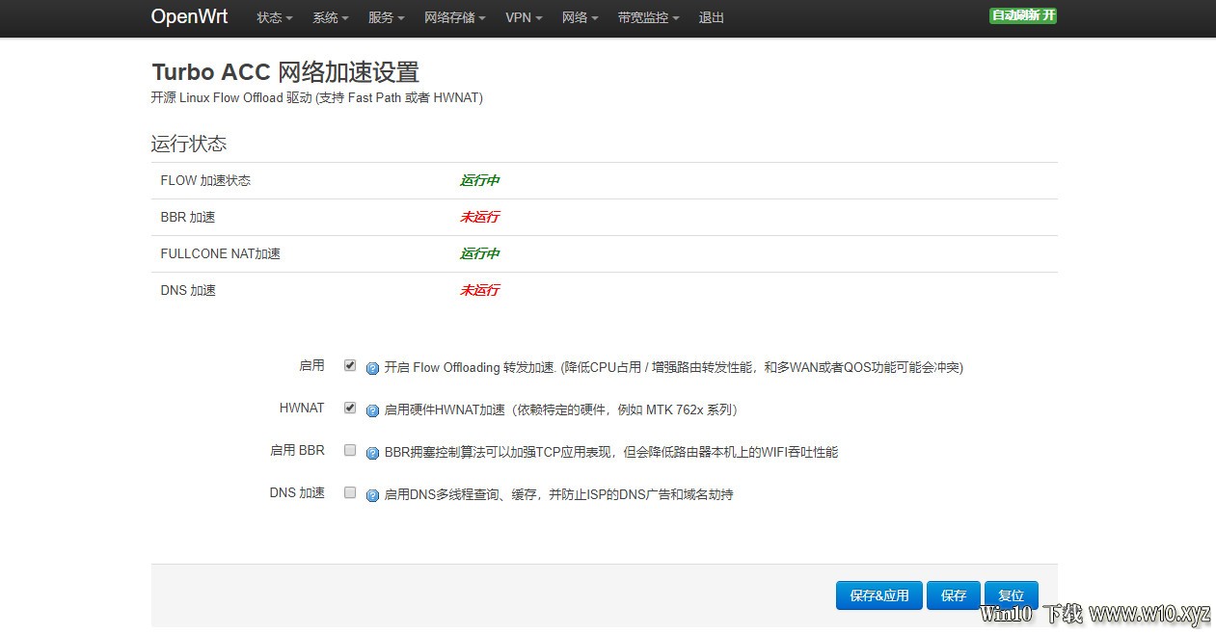The image size is (1216, 634).
Task: Toggle the 启用 Flow Offloading checkbox
Action: click(x=350, y=366)
